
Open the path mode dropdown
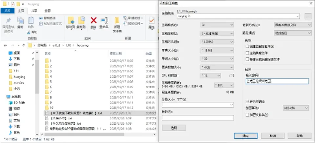(x=293, y=33)
